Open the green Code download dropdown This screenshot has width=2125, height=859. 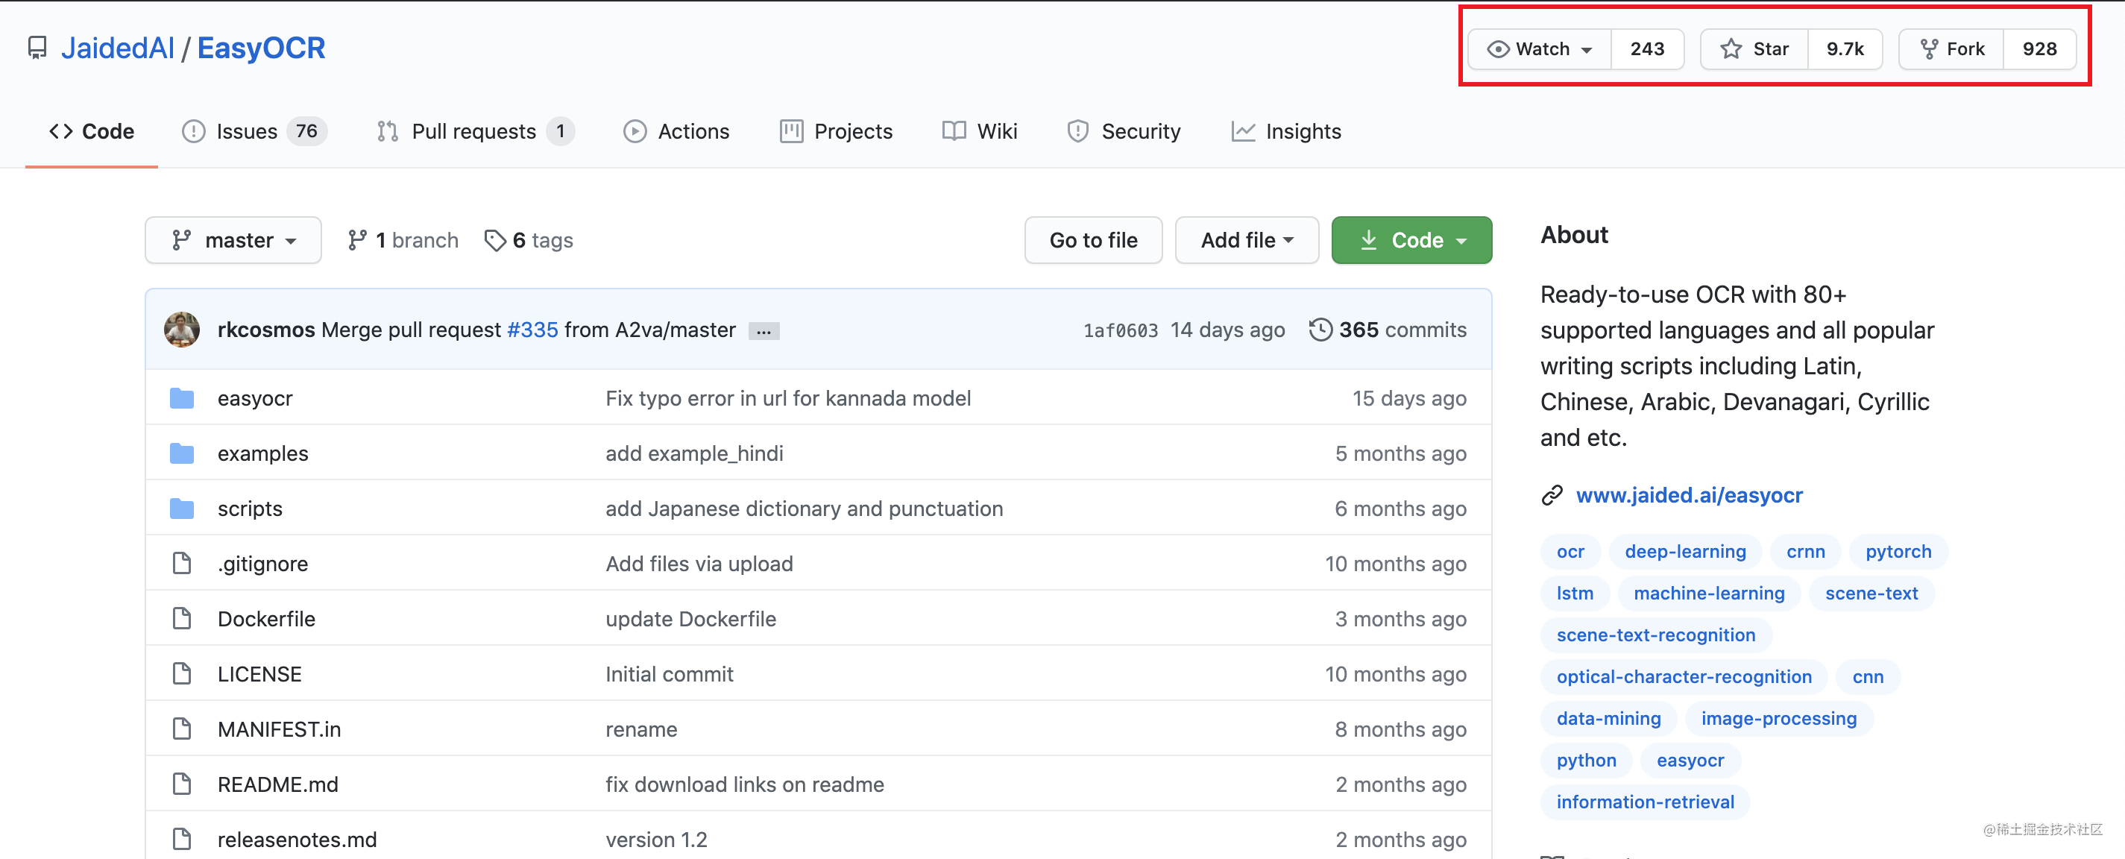pos(1411,240)
